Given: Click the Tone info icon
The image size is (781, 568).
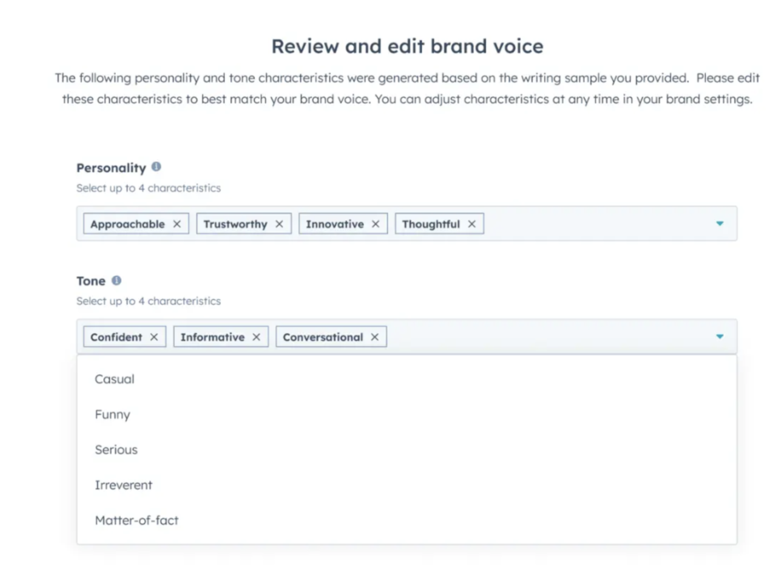Looking at the screenshot, I should (116, 280).
